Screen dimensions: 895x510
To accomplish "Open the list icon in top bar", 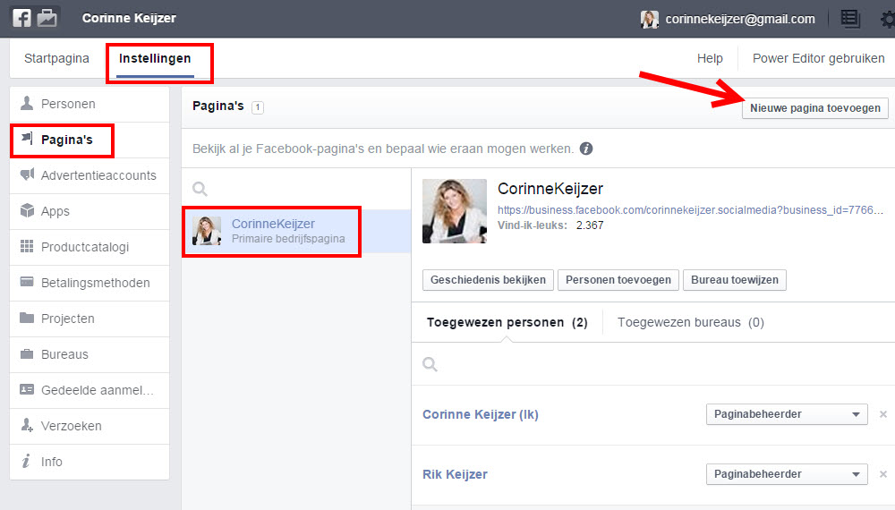I will tap(850, 19).
